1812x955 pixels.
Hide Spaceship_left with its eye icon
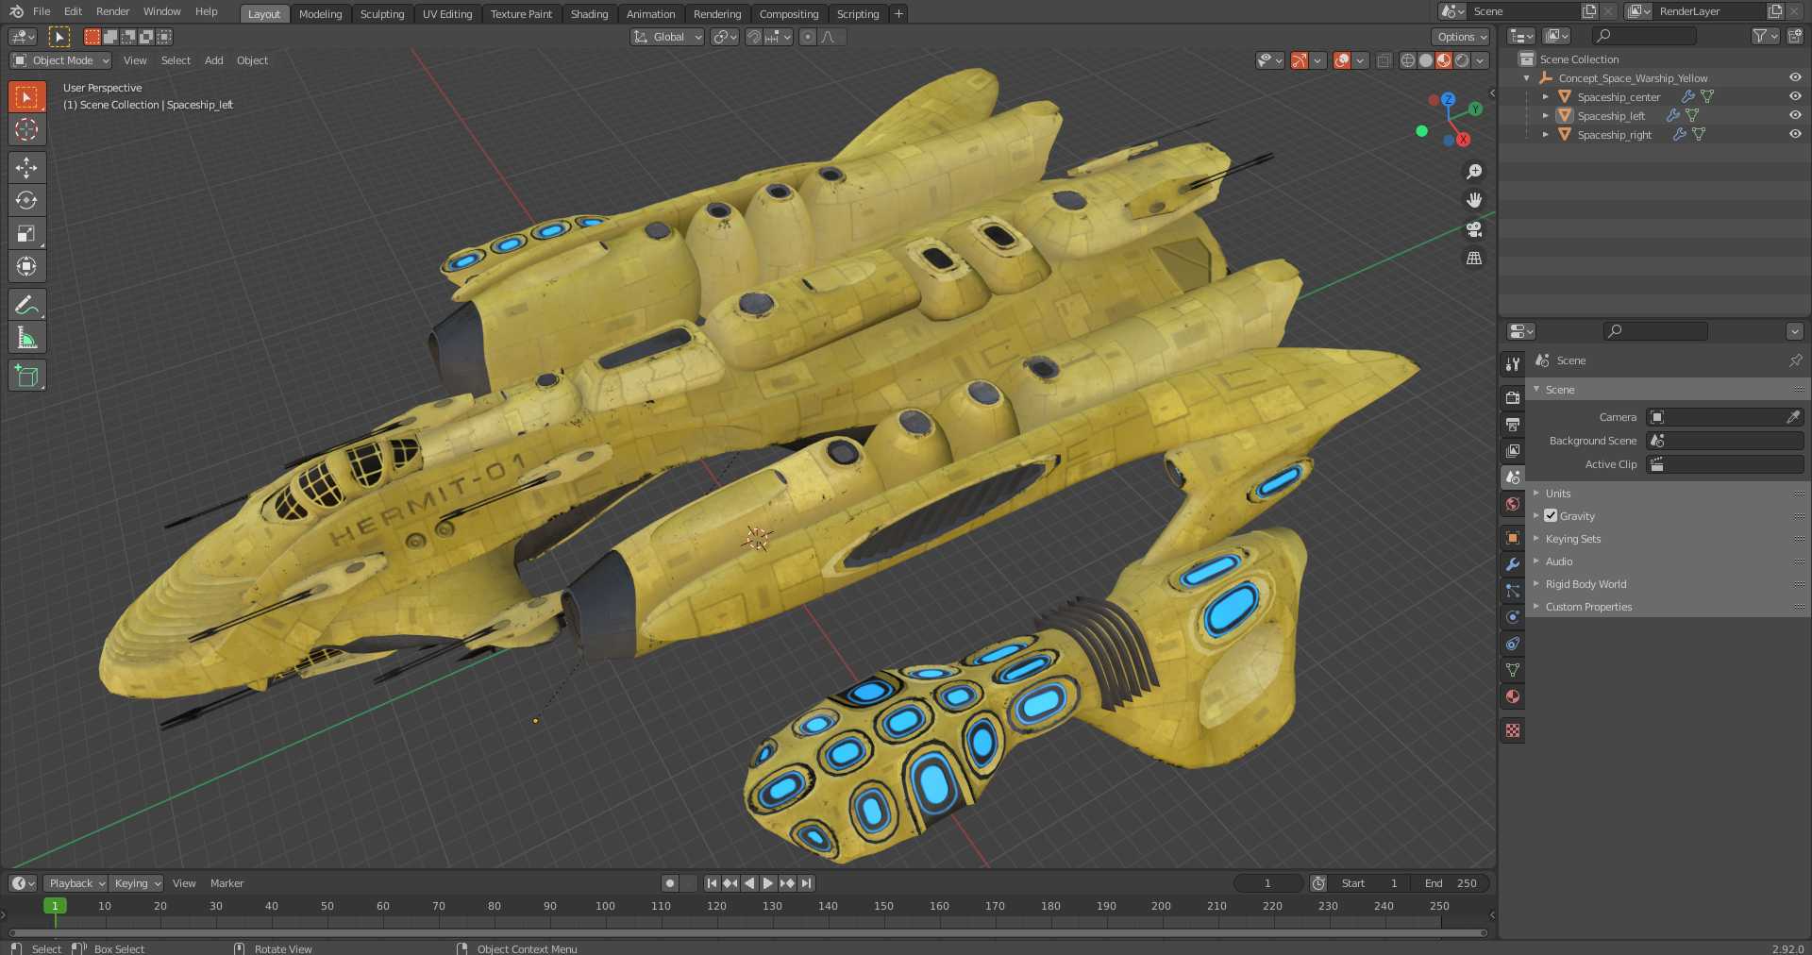[x=1795, y=115]
